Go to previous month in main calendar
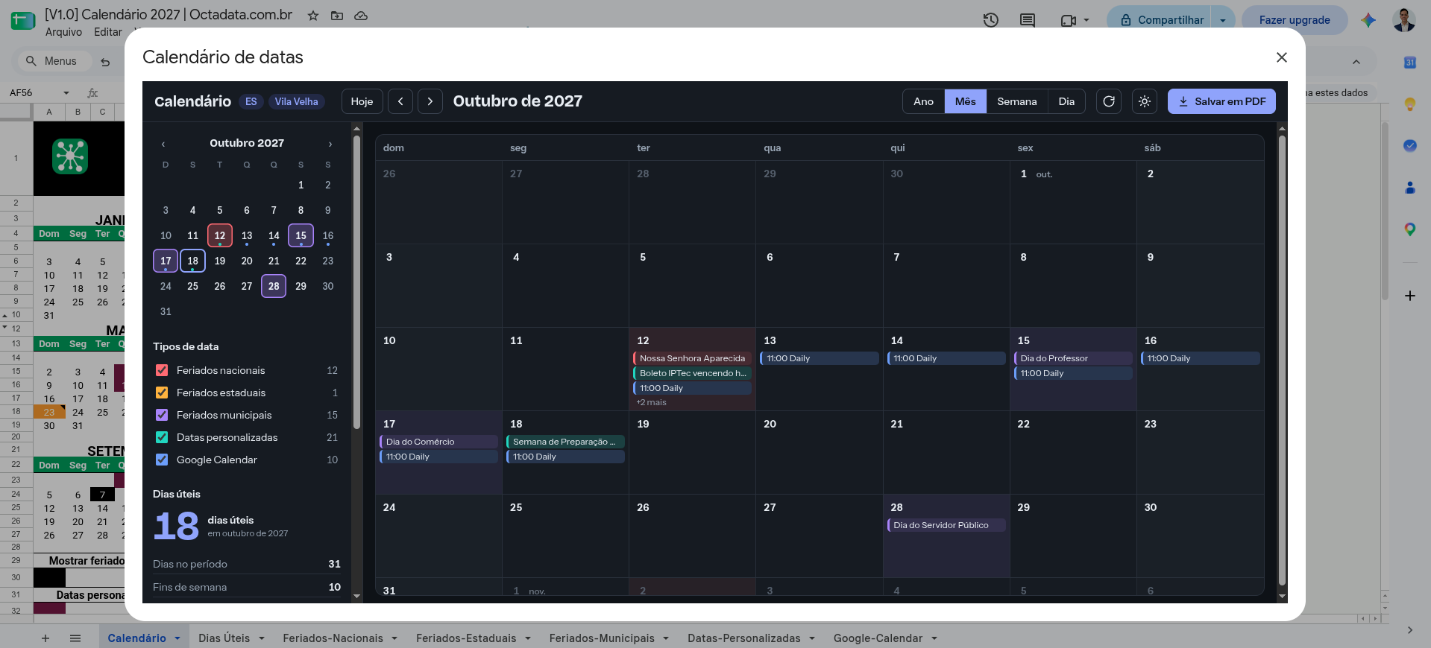Screen dimensions: 1431x648 tap(400, 101)
